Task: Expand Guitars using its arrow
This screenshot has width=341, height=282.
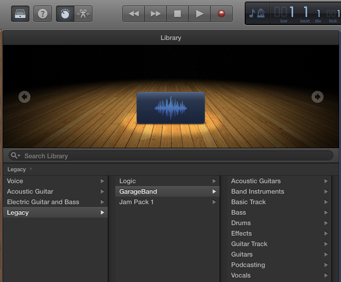Action: point(326,254)
